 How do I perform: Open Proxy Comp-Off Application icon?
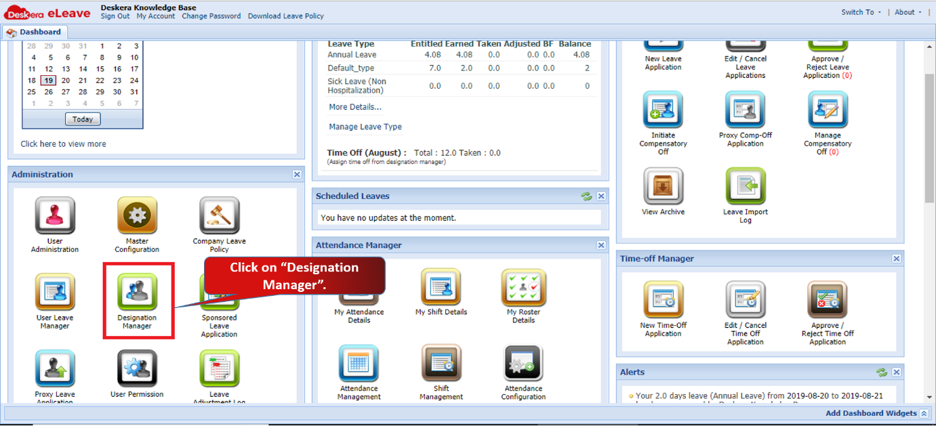(x=746, y=110)
